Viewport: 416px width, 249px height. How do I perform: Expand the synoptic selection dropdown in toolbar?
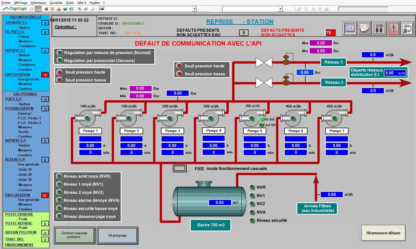[194, 9]
